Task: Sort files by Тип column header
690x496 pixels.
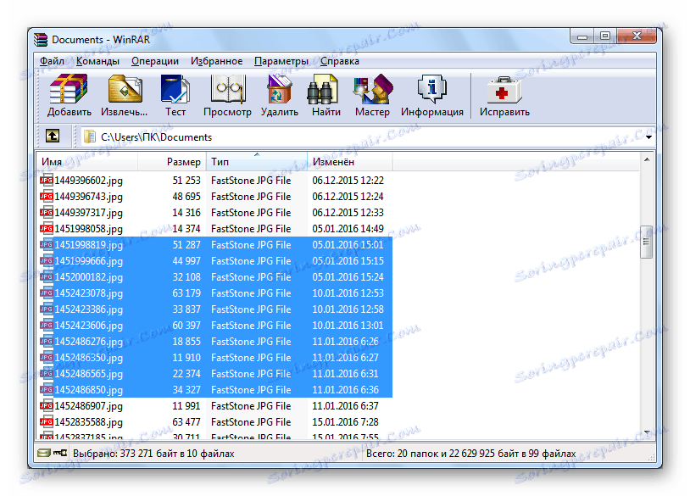Action: click(x=257, y=162)
